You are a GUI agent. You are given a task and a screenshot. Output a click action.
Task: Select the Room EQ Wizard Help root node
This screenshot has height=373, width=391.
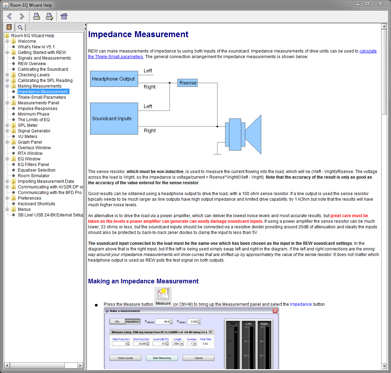click(33, 36)
